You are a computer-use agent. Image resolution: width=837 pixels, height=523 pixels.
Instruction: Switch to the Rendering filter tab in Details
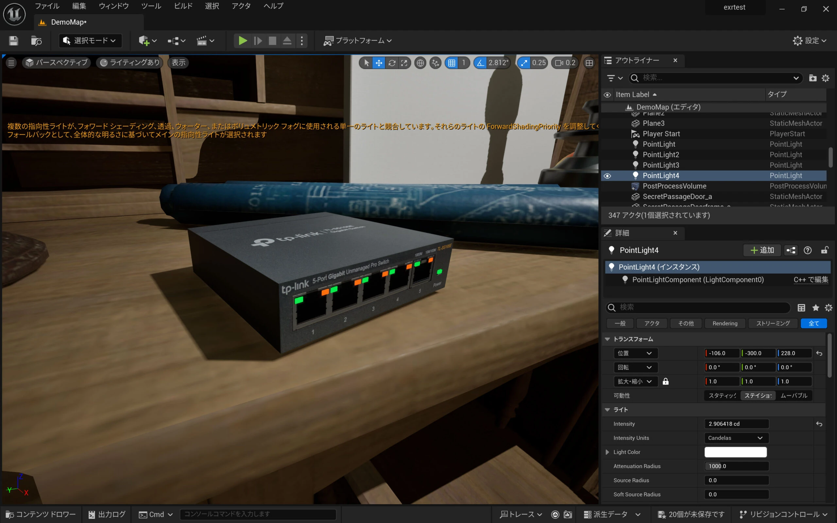(x=725, y=323)
